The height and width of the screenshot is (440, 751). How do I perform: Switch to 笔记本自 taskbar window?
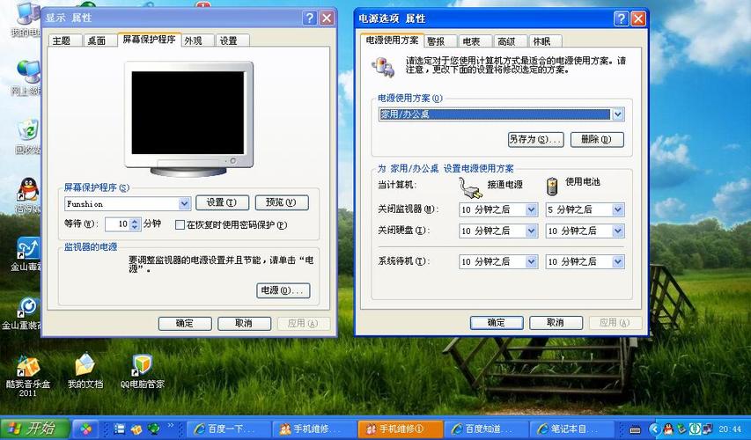coord(572,429)
